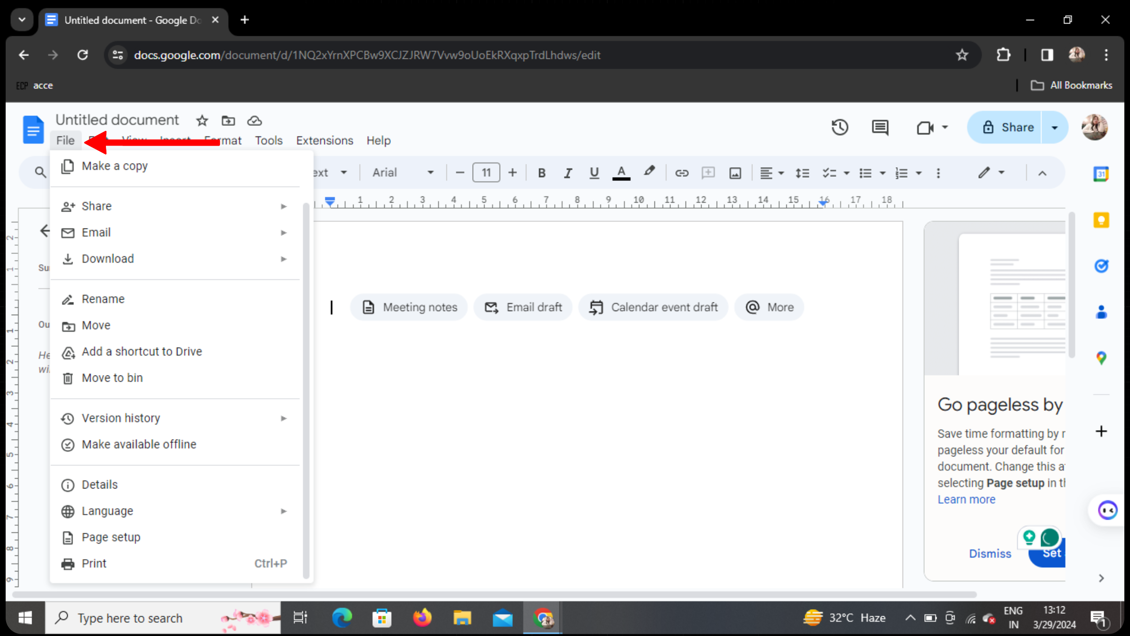Open the Download submenu

175,259
